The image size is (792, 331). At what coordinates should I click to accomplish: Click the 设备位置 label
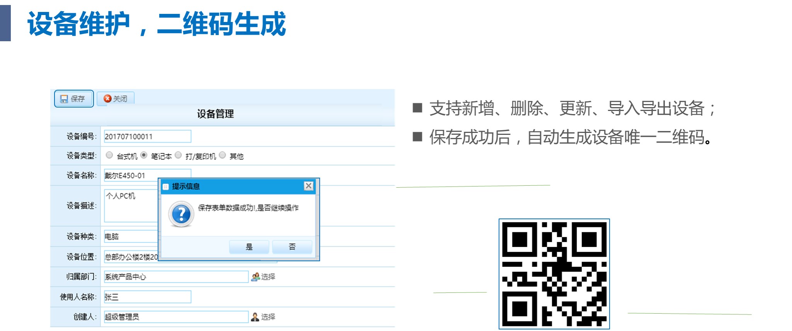point(82,257)
